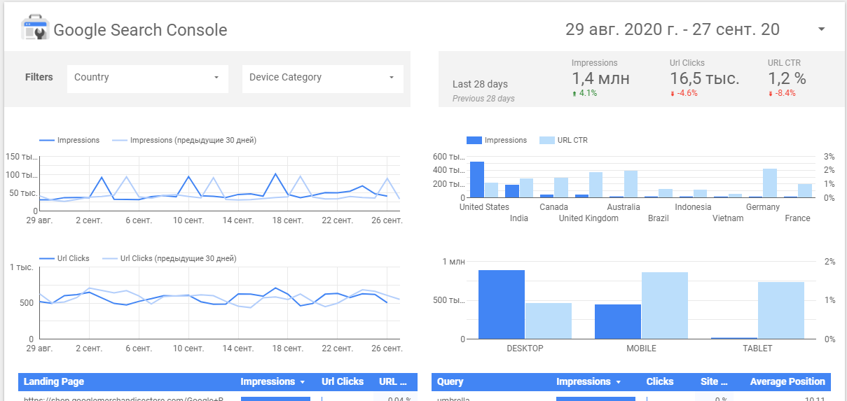Open the Country filter dropdown

coord(148,78)
